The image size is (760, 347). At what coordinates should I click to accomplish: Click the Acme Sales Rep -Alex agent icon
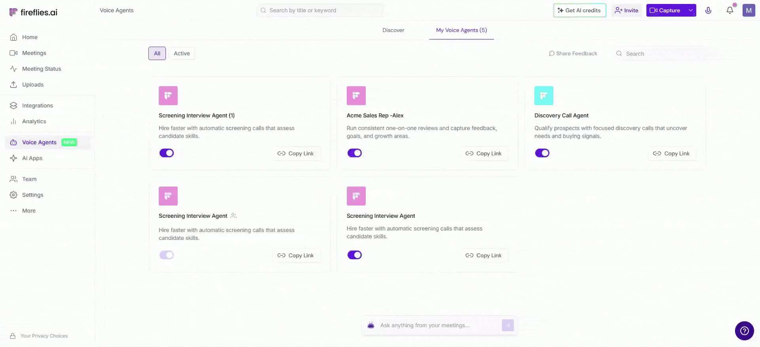[x=356, y=96]
